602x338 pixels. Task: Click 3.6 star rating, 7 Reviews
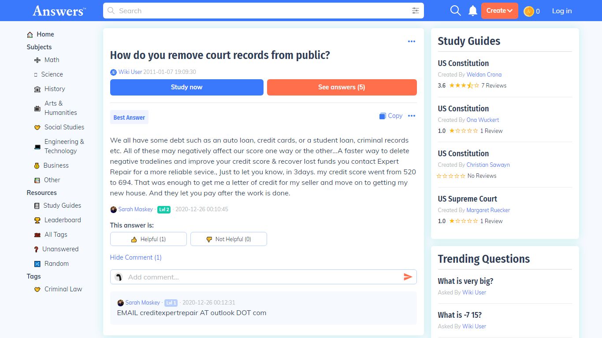[472, 86]
